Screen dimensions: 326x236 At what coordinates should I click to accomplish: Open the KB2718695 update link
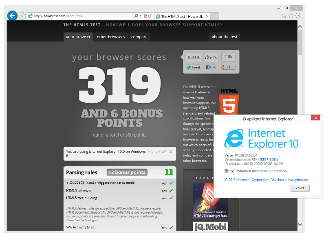coord(269,159)
